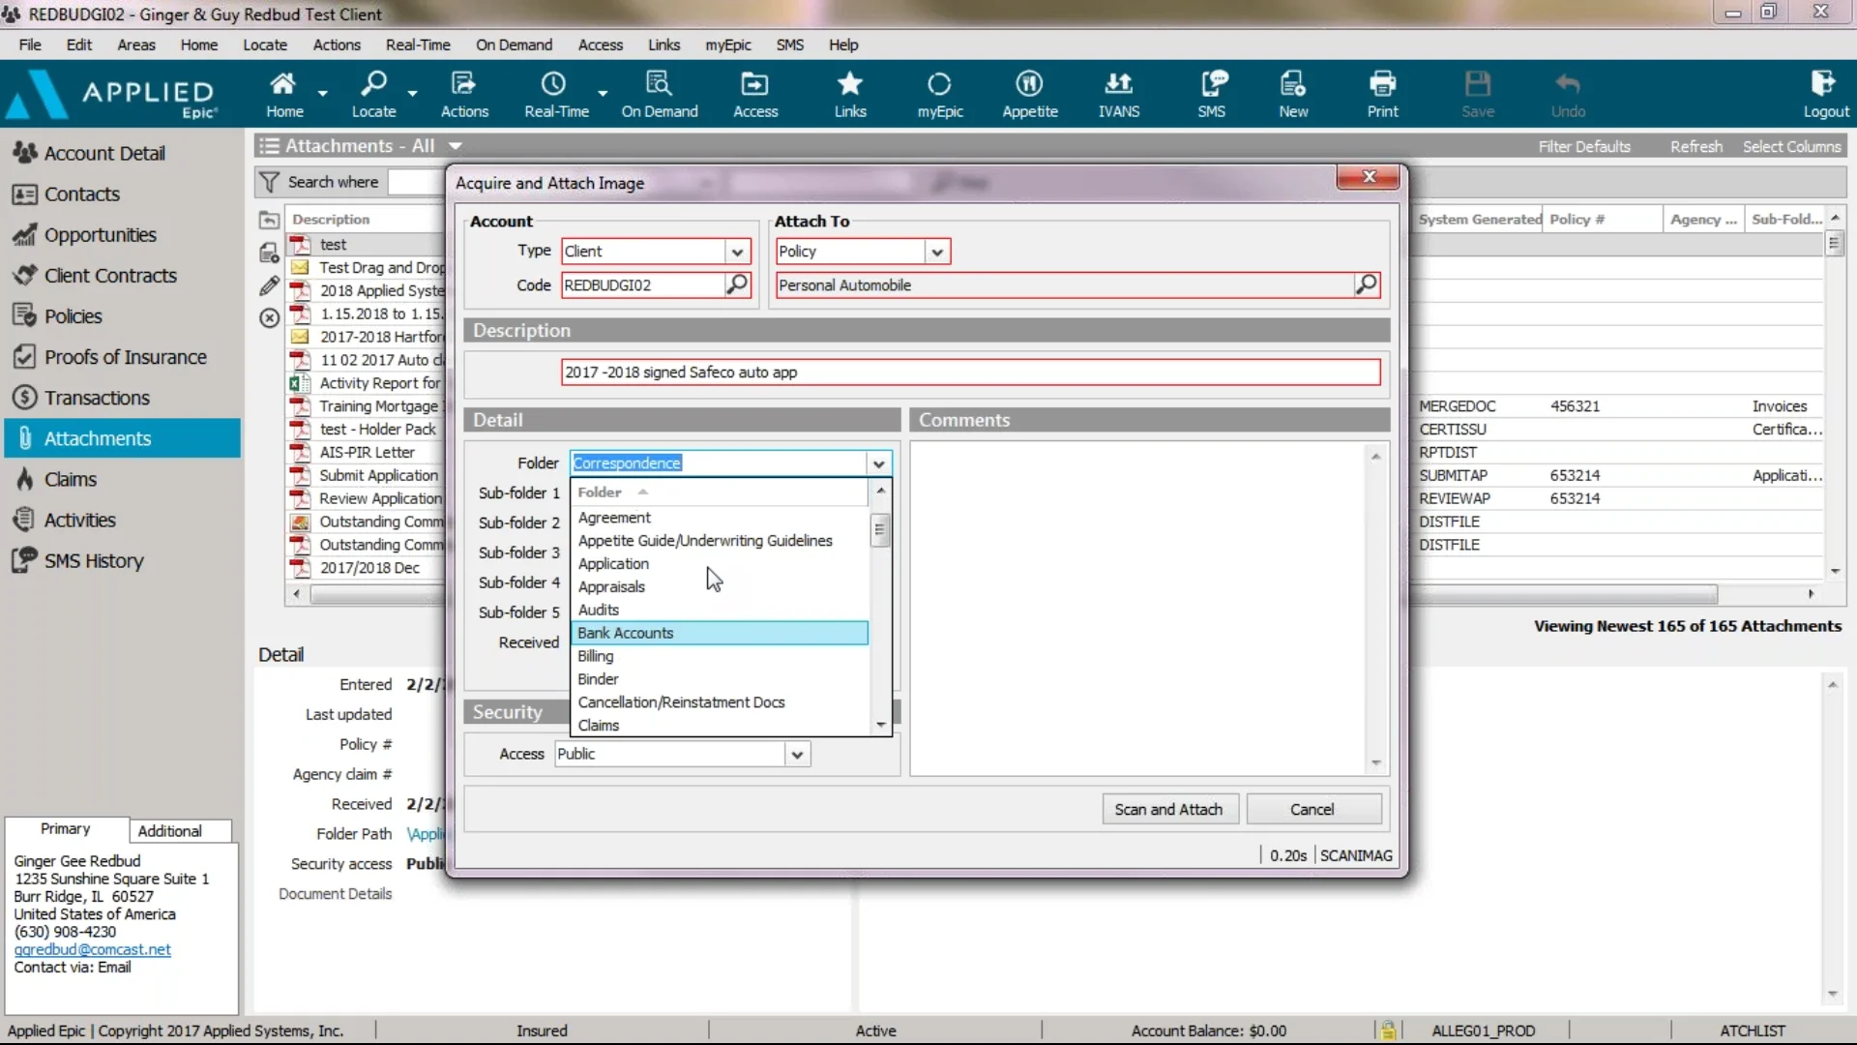Viewport: 1857px width, 1045px height.
Task: Open the On Demand menu
Action: [514, 45]
